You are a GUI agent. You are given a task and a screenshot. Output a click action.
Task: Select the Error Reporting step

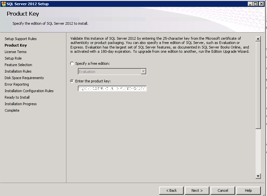click(17, 84)
